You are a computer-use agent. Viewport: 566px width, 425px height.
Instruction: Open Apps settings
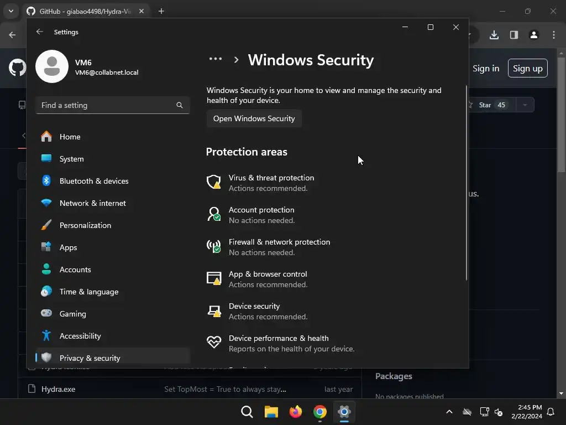(x=113, y=247)
